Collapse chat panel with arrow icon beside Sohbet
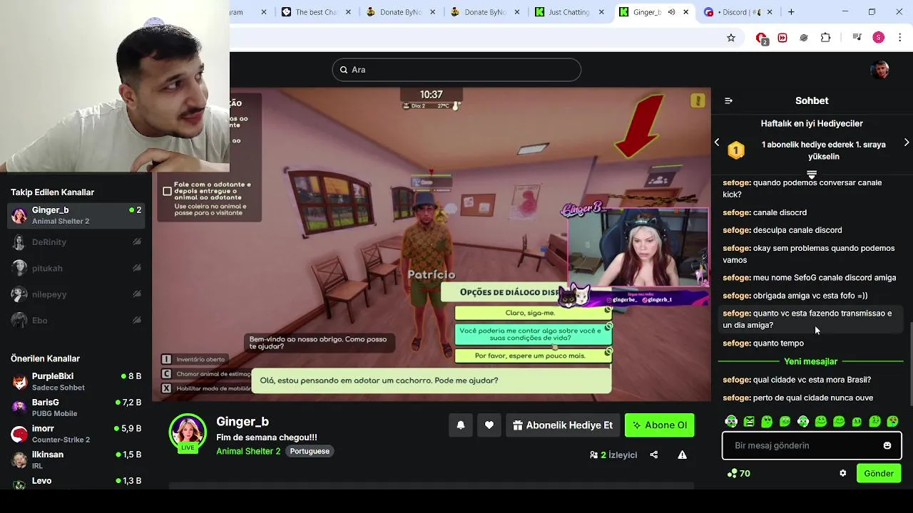This screenshot has height=513, width=913. pos(728,100)
